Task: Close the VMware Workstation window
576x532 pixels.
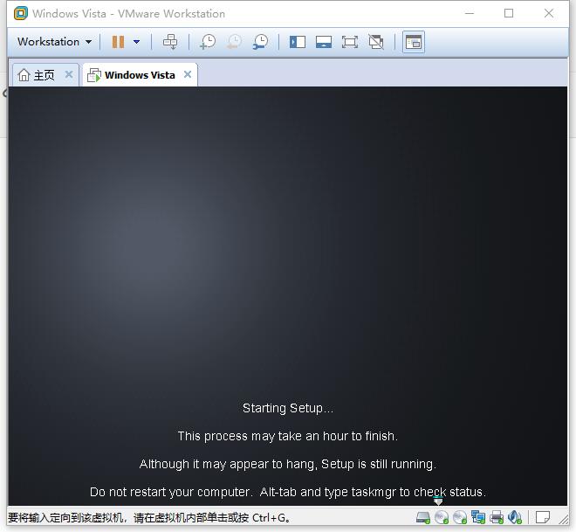Action: pyautogui.click(x=549, y=13)
